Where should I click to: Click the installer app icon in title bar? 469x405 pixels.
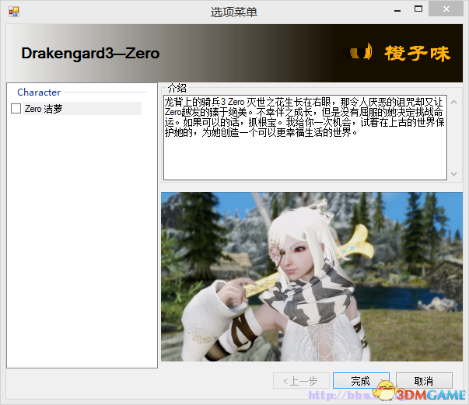click(x=14, y=12)
